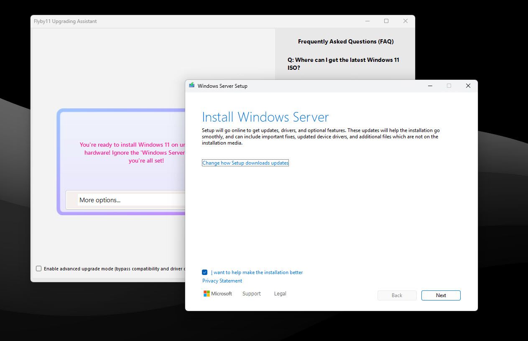Maximize the Flyby11 Upgrading Assistant window
The image size is (528, 341).
pyautogui.click(x=386, y=21)
